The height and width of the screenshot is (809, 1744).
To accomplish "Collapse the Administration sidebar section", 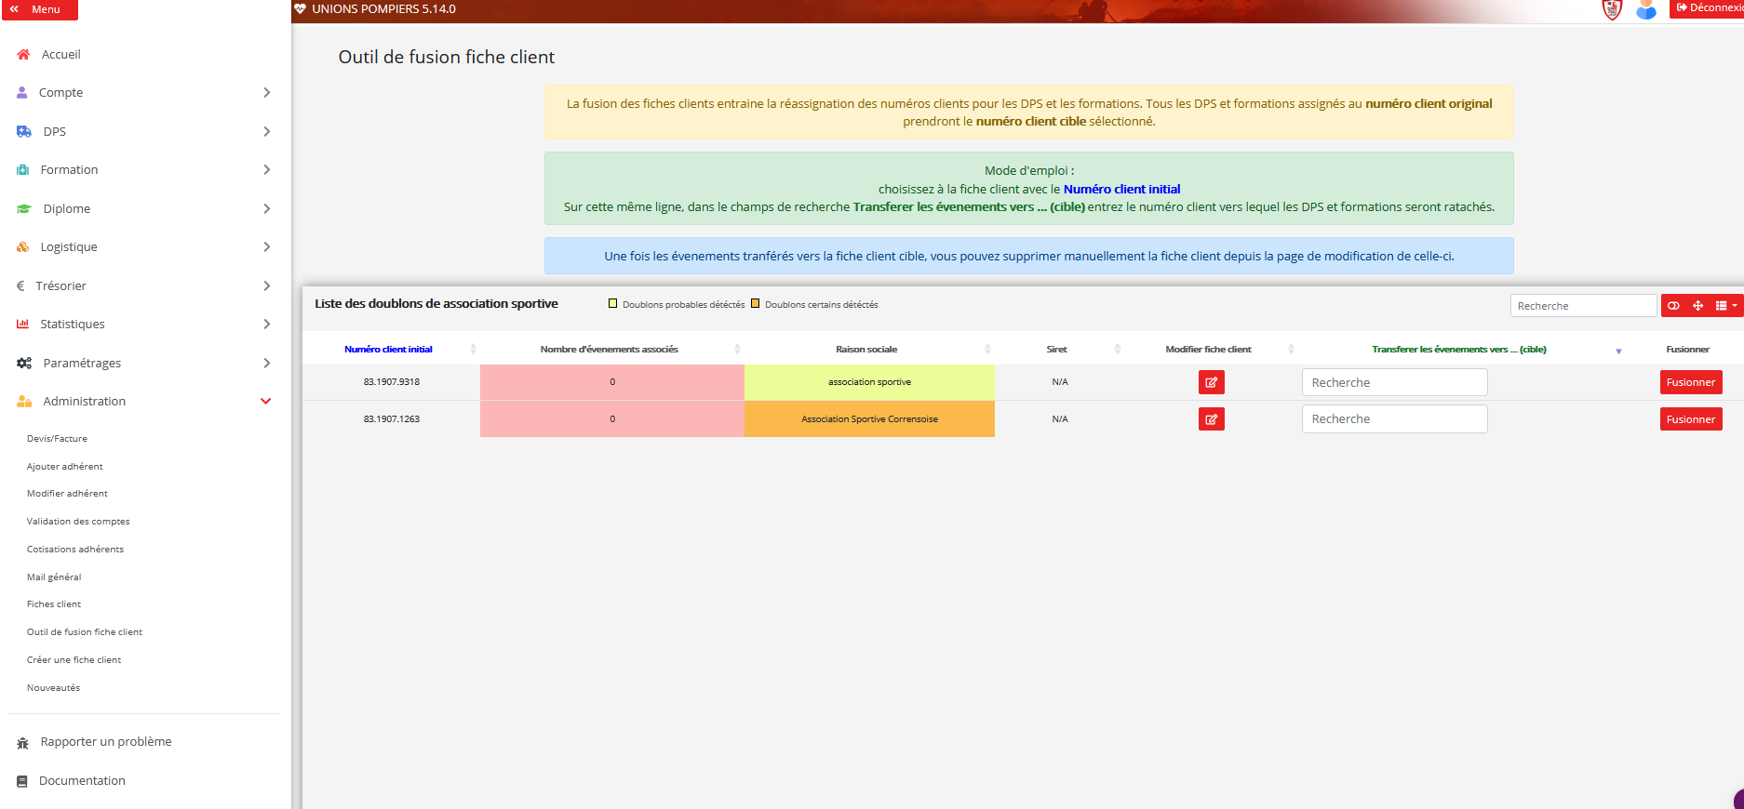I will tap(265, 402).
